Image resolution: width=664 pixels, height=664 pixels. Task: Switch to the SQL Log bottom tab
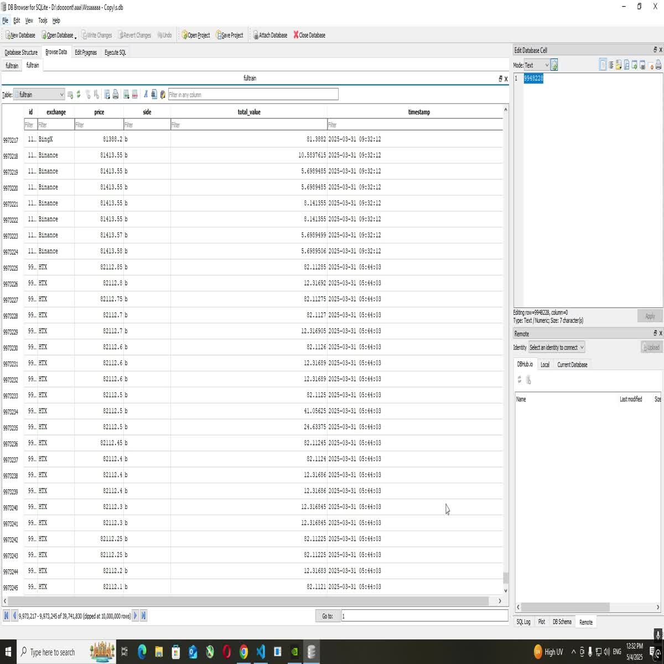pyautogui.click(x=523, y=622)
